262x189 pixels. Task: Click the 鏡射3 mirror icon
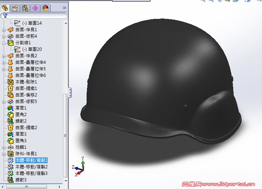(x=11, y=180)
